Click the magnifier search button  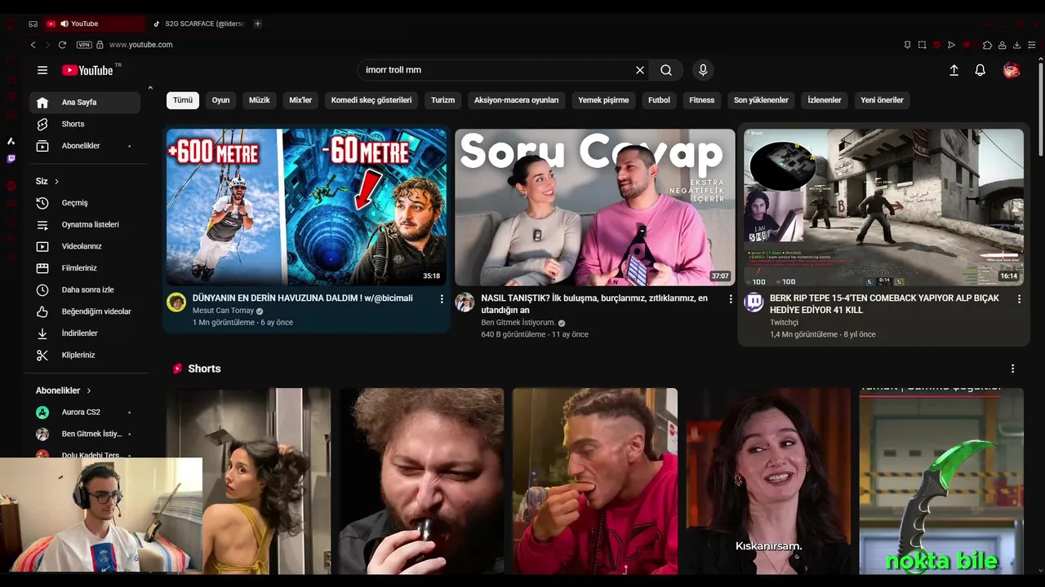coord(666,70)
